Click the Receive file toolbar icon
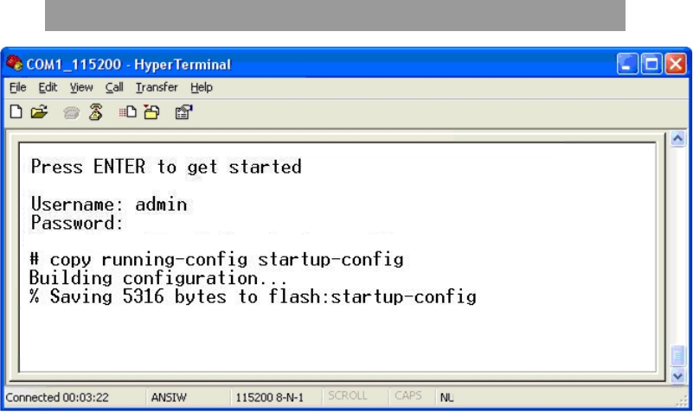693x412 pixels. 152,112
